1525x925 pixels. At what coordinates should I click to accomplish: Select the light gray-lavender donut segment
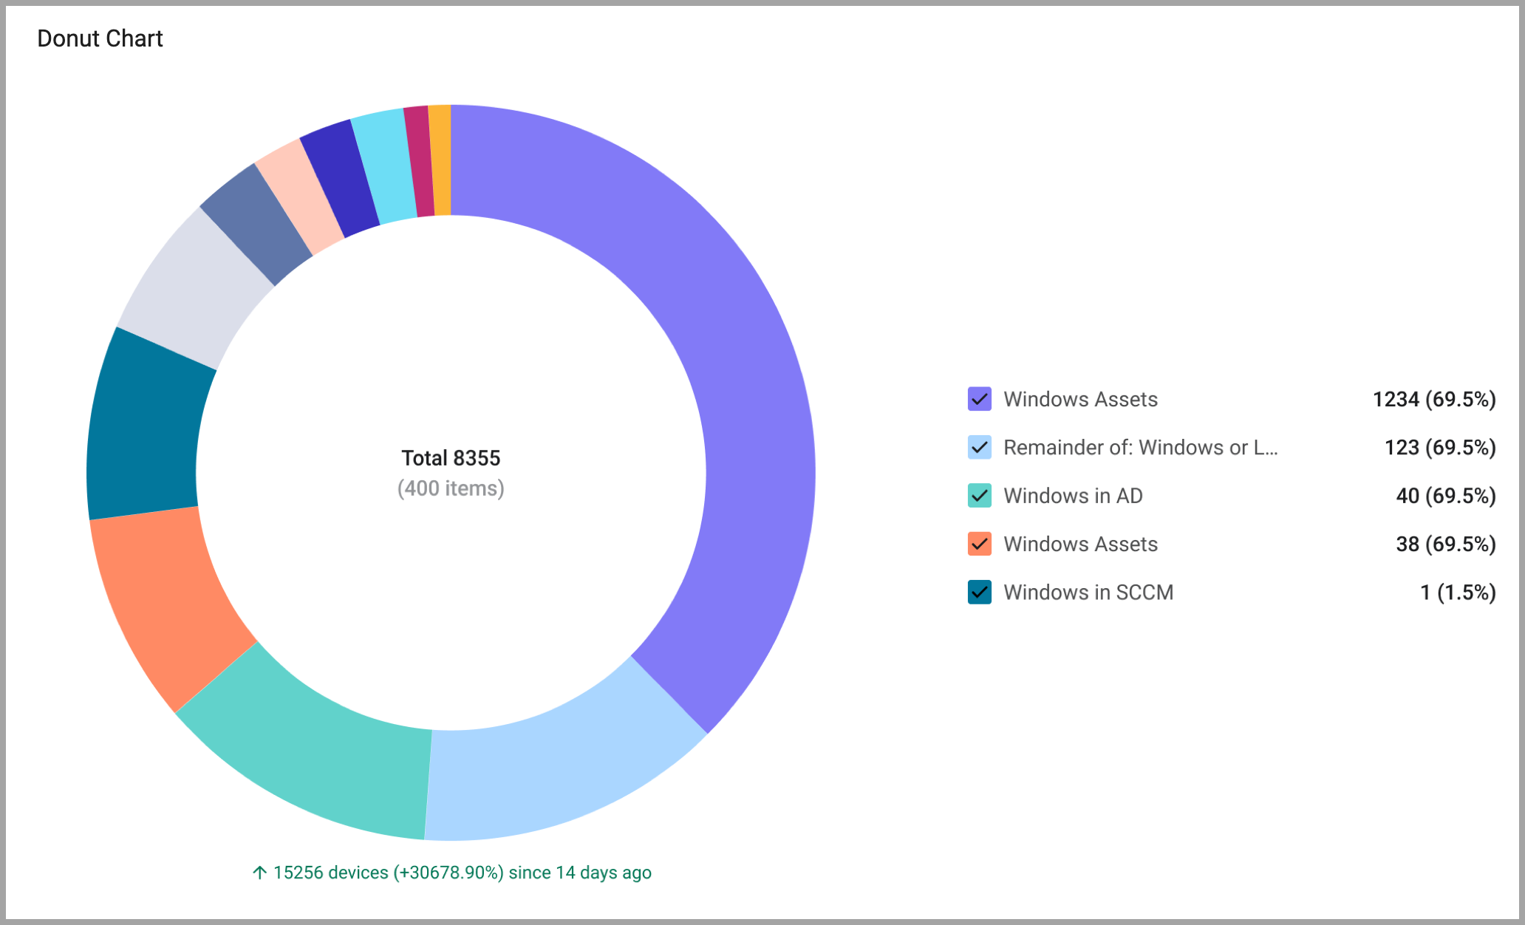(196, 292)
